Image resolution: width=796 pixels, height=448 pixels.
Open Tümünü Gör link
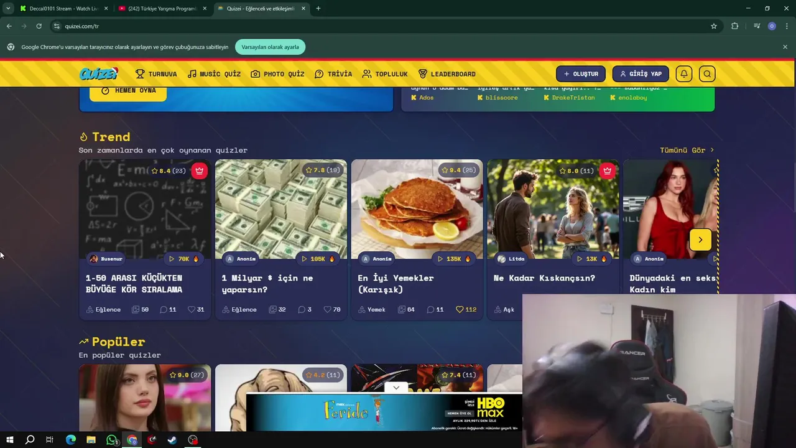687,150
